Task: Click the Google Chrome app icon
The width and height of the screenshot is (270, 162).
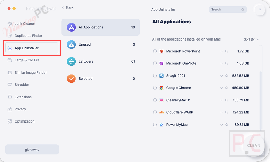Action: coord(161,88)
